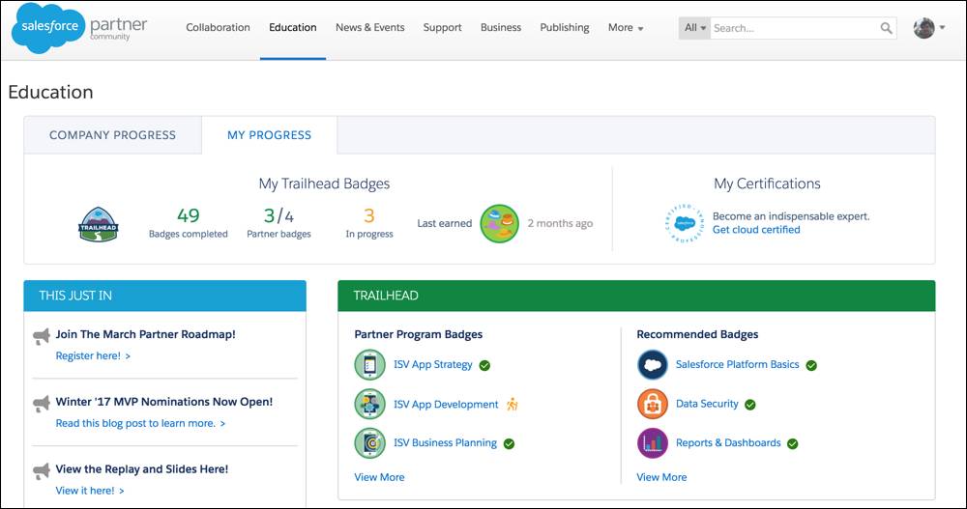Click View More under Partner Program Badges
This screenshot has height=509, width=967.
coord(379,477)
